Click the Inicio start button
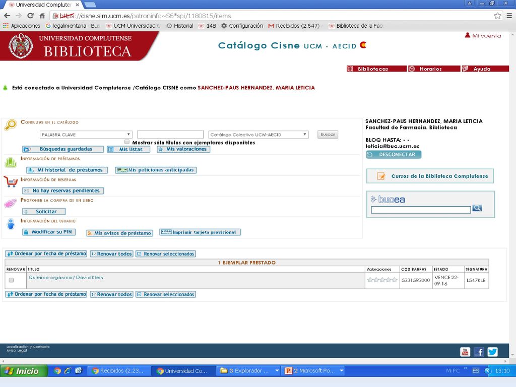The width and height of the screenshot is (516, 387). pyautogui.click(x=23, y=371)
